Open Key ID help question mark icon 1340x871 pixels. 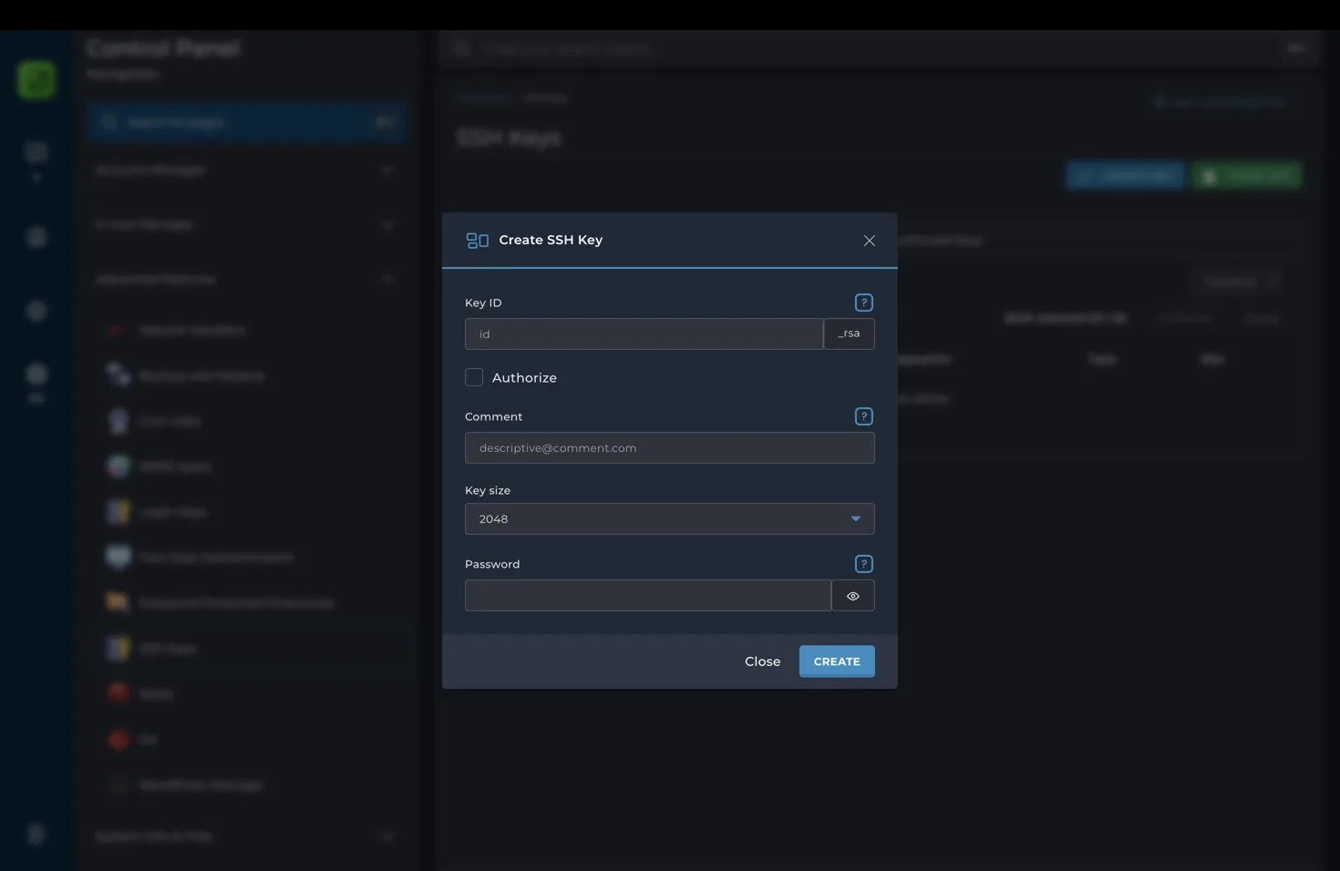(x=863, y=302)
